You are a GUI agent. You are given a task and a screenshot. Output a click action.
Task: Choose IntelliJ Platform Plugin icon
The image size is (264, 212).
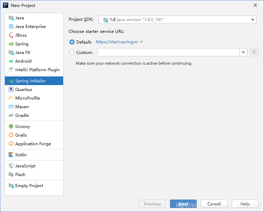coord(11,70)
